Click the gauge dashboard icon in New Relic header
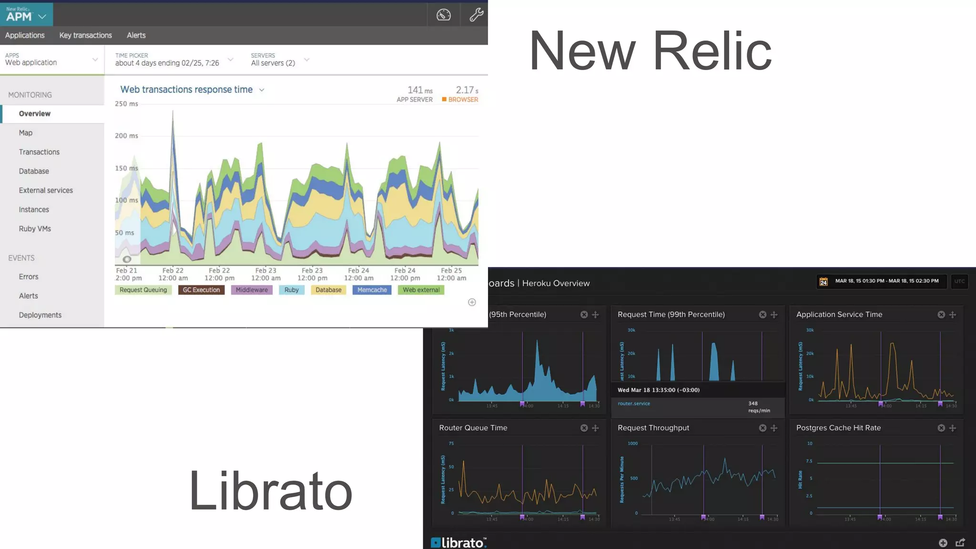976x549 pixels. click(444, 15)
